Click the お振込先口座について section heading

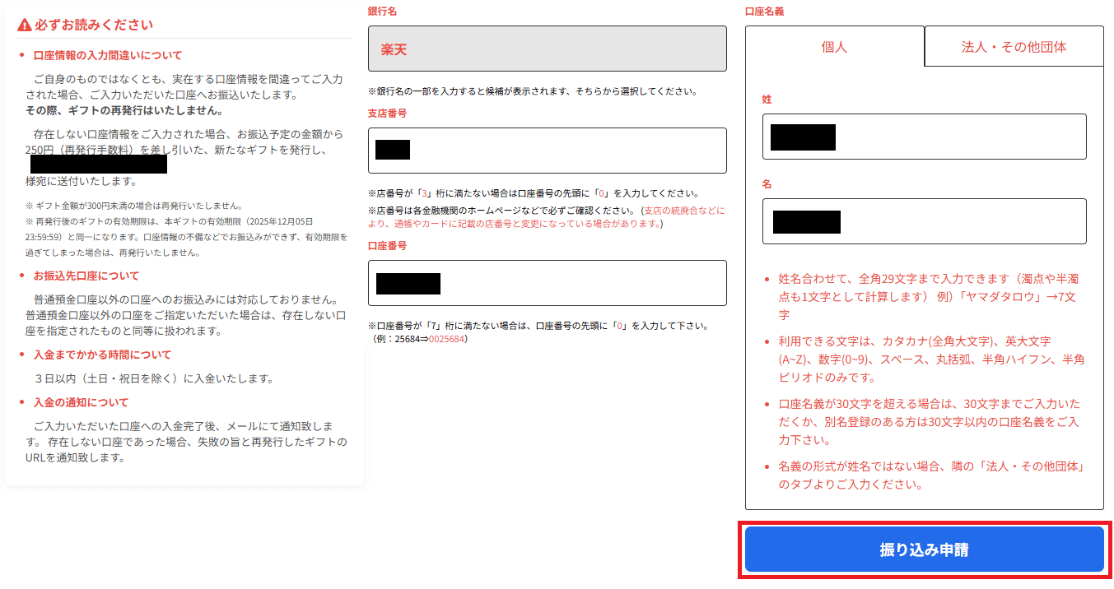click(x=86, y=276)
